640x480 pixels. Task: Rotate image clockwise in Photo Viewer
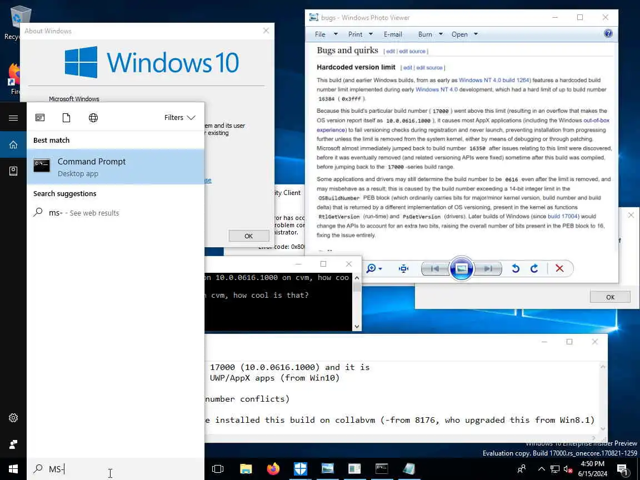coord(534,268)
